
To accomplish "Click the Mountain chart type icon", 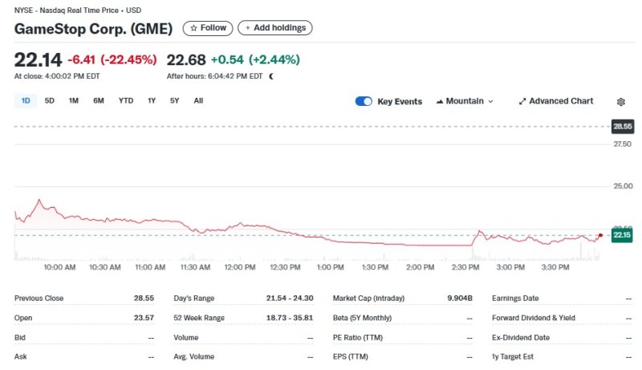I will tap(440, 101).
